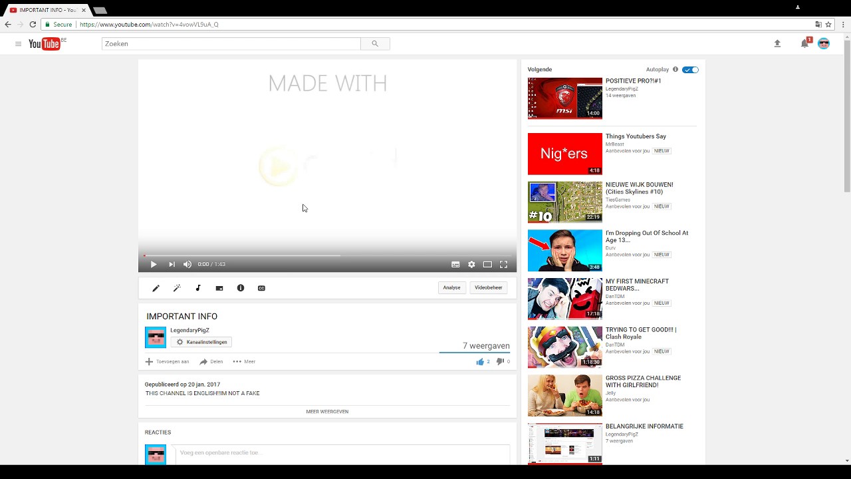Open MY FIRST MINECRAFT BEDWARS video
The height and width of the screenshot is (479, 851).
(637, 285)
